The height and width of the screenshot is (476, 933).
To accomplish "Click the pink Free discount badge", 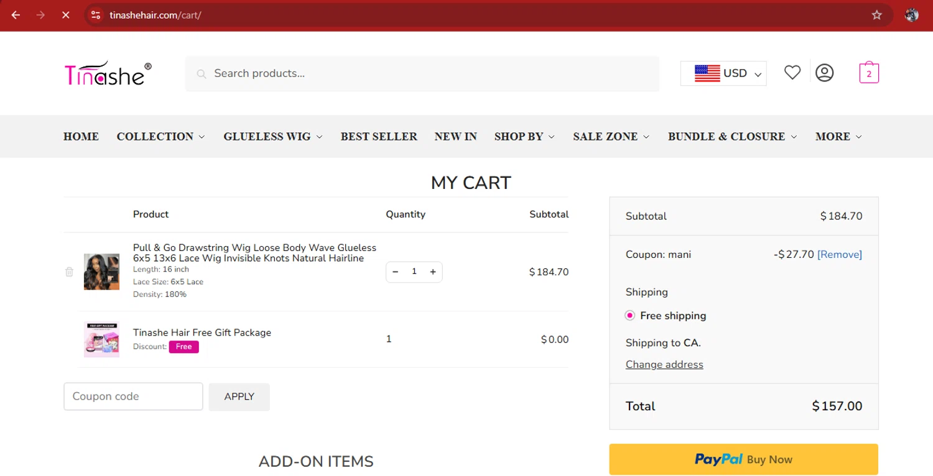I will point(184,347).
